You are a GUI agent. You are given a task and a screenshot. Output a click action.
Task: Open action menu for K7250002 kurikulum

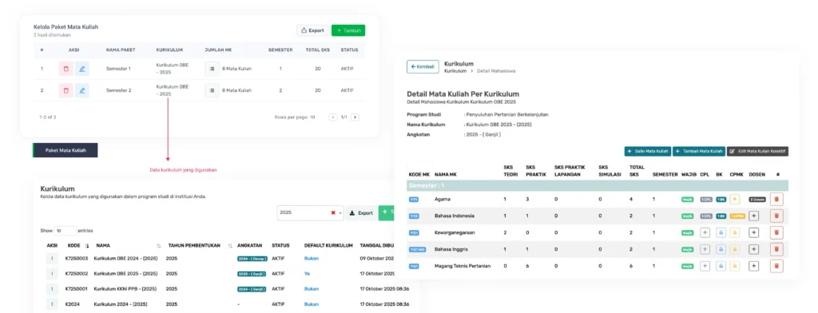click(52, 273)
